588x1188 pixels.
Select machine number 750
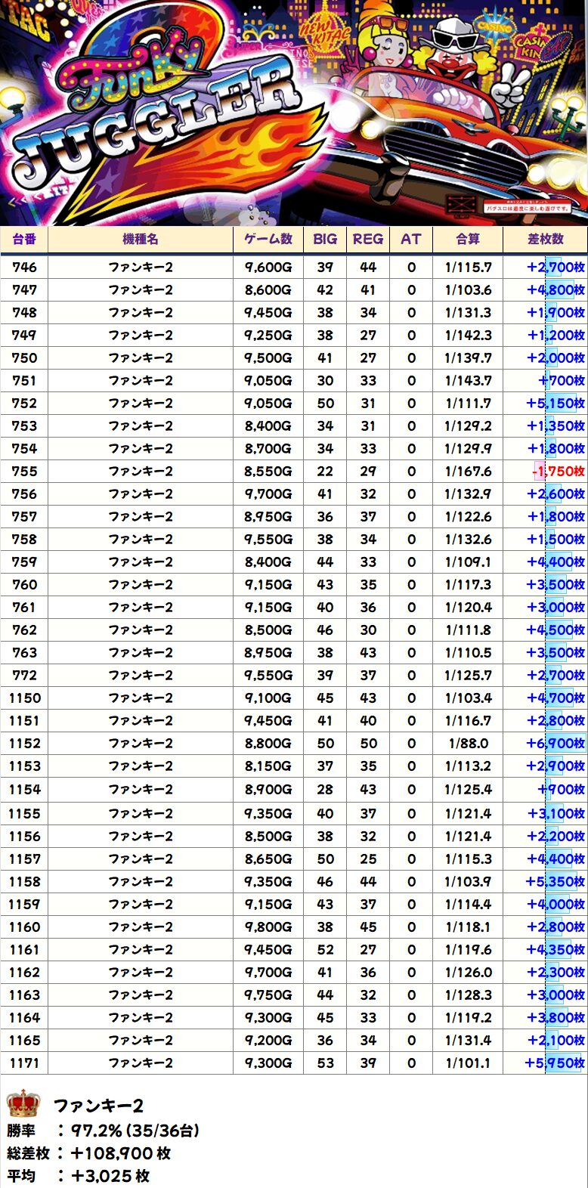(24, 357)
